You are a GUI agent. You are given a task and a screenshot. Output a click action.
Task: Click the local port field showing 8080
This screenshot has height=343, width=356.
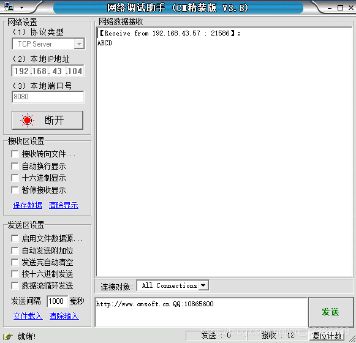(48, 97)
